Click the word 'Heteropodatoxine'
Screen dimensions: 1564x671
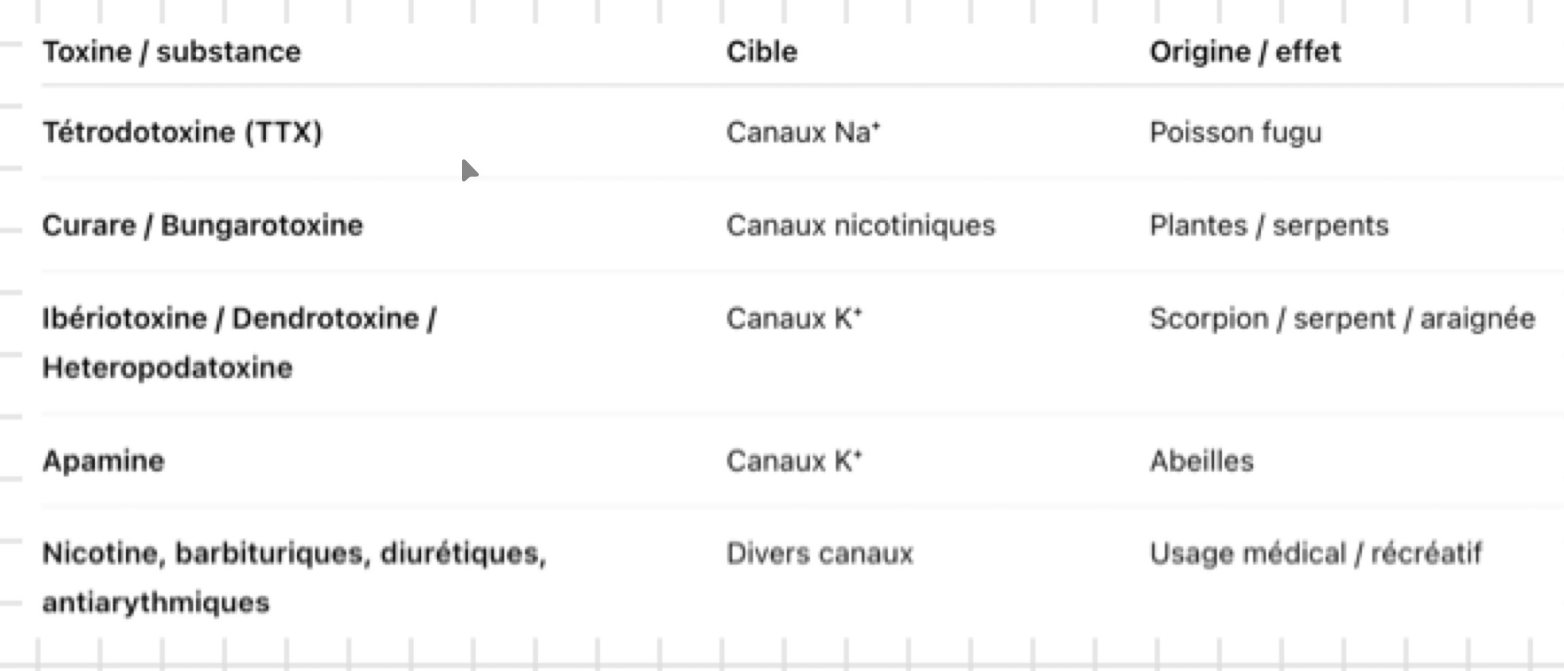(x=167, y=368)
